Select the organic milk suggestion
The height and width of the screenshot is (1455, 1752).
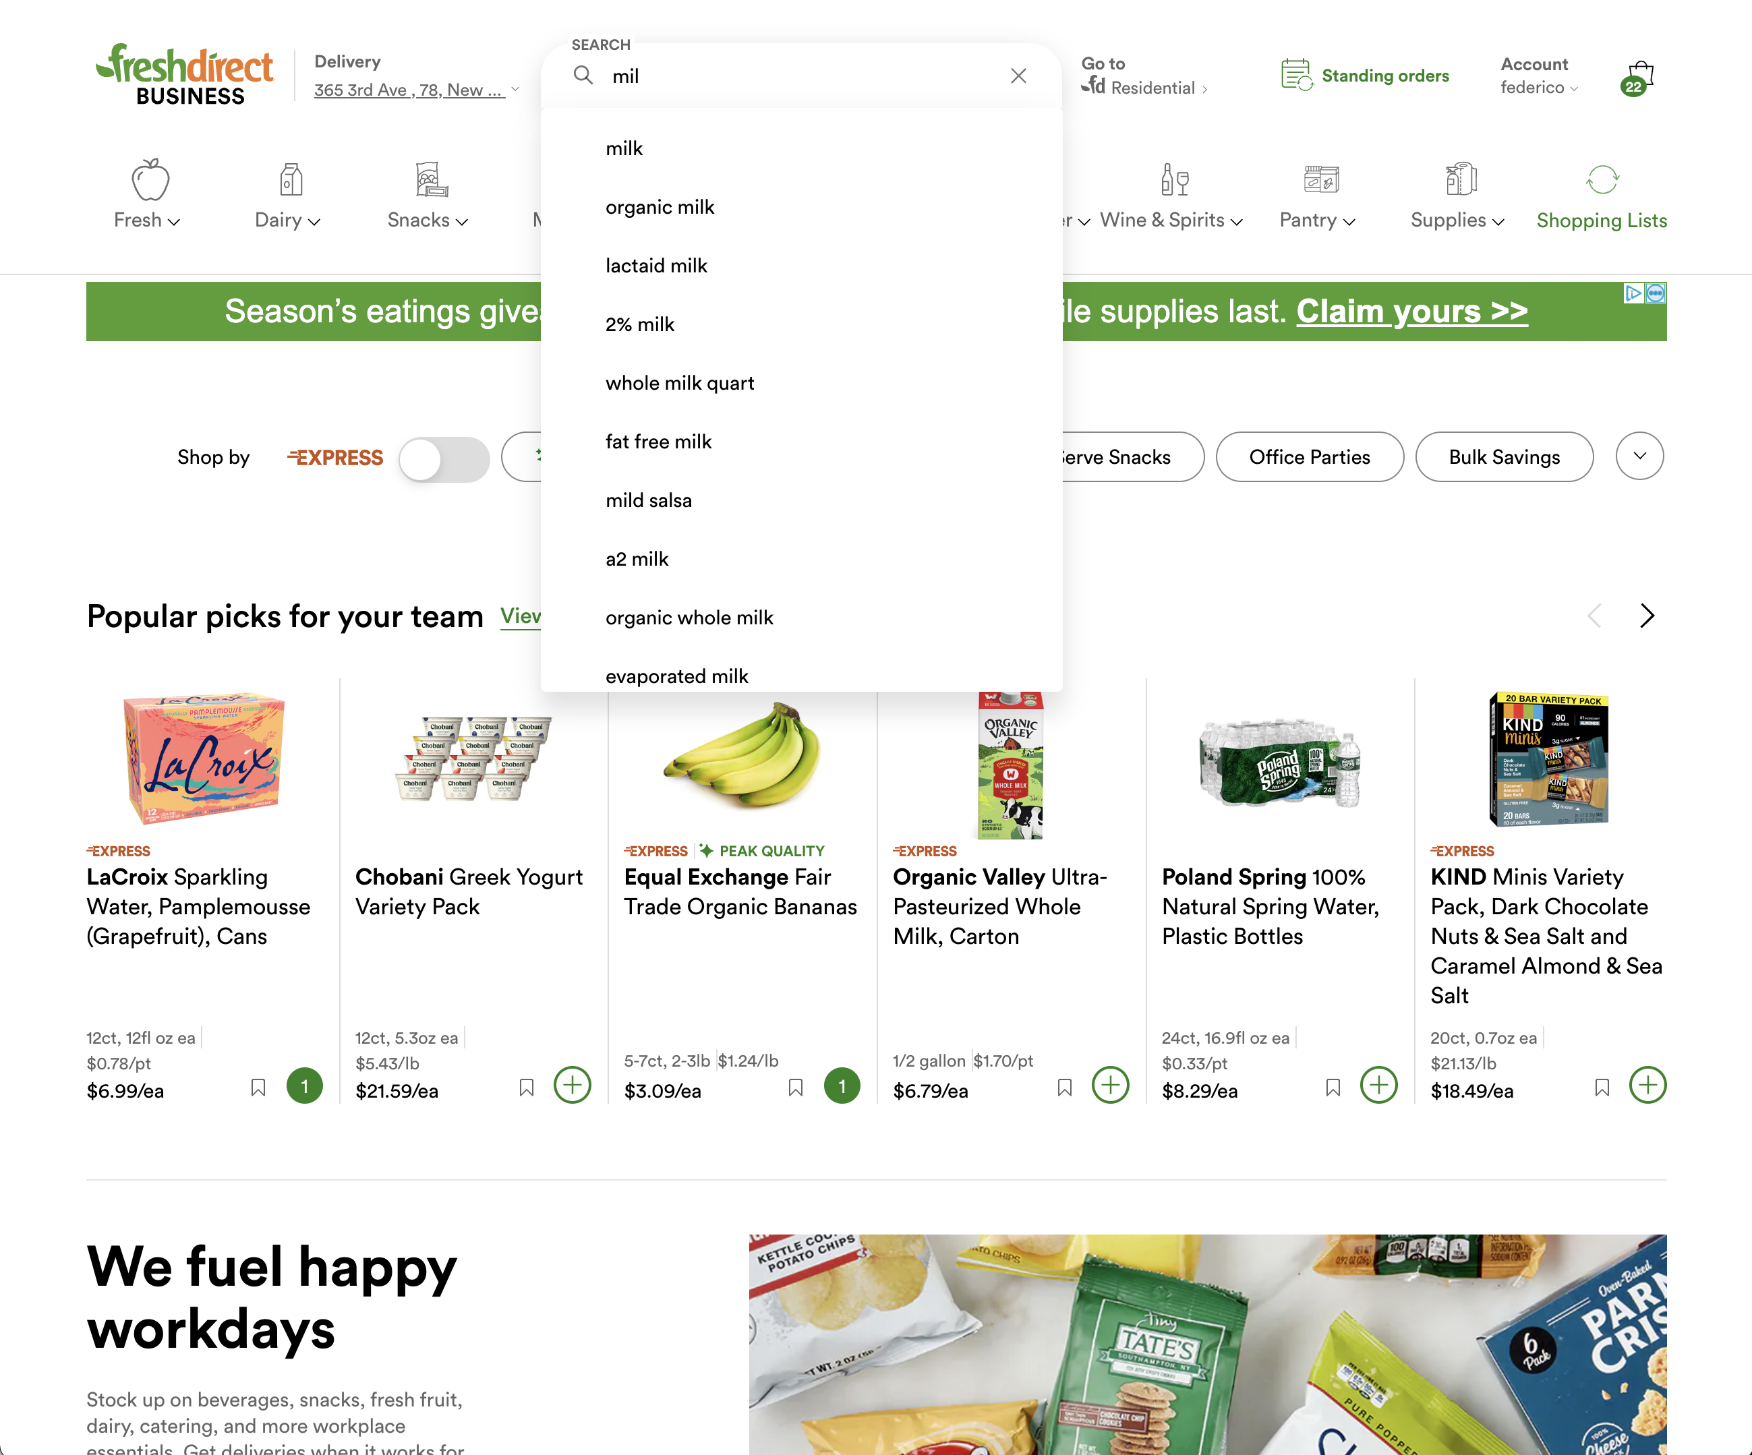(660, 207)
